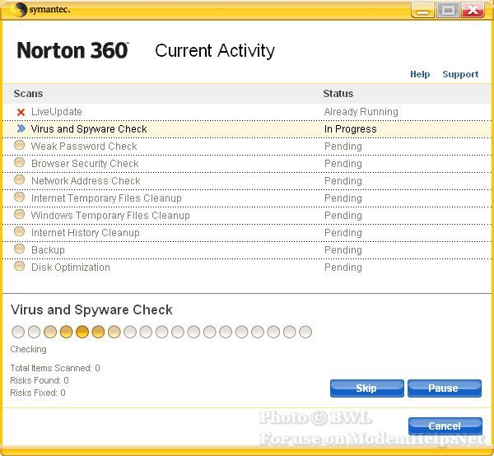Click the scan progress dots indicator
Viewport: 494px width, 456px height.
click(161, 332)
